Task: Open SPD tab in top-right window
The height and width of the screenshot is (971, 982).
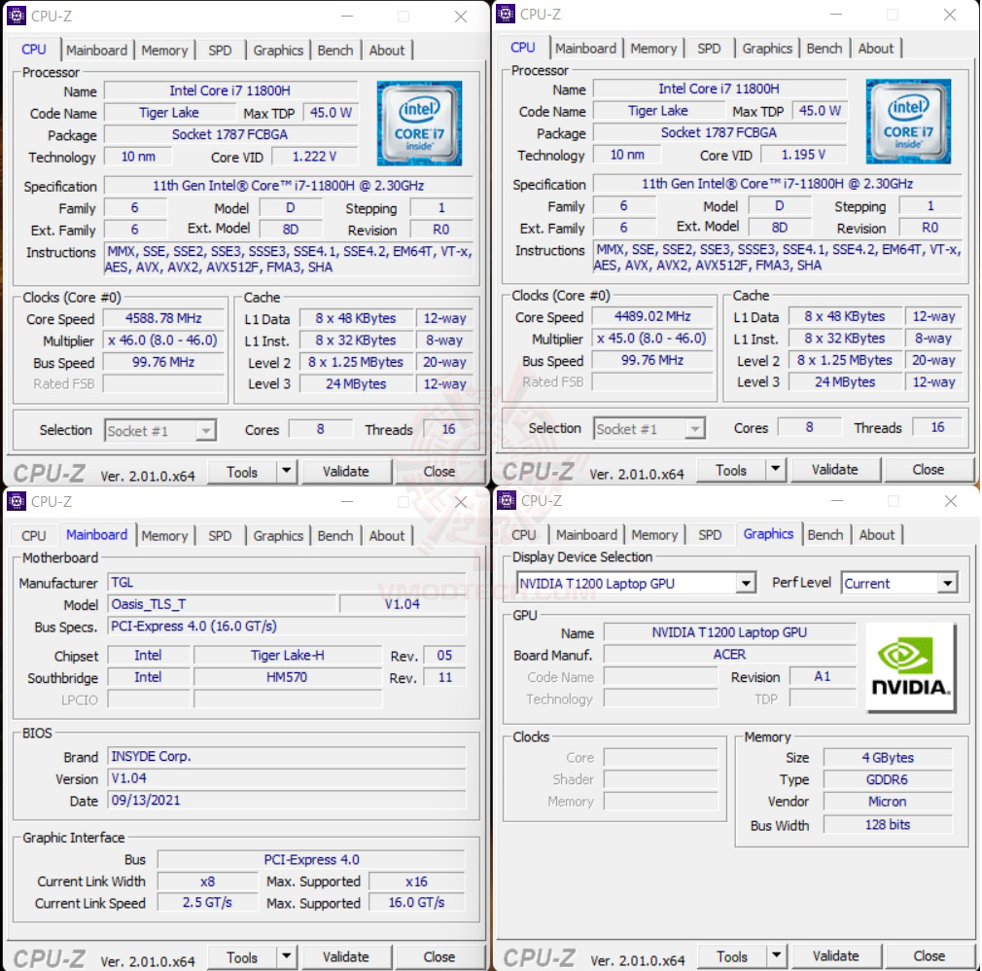Action: tap(709, 49)
